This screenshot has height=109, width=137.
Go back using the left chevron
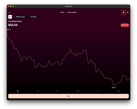coord(9,12)
